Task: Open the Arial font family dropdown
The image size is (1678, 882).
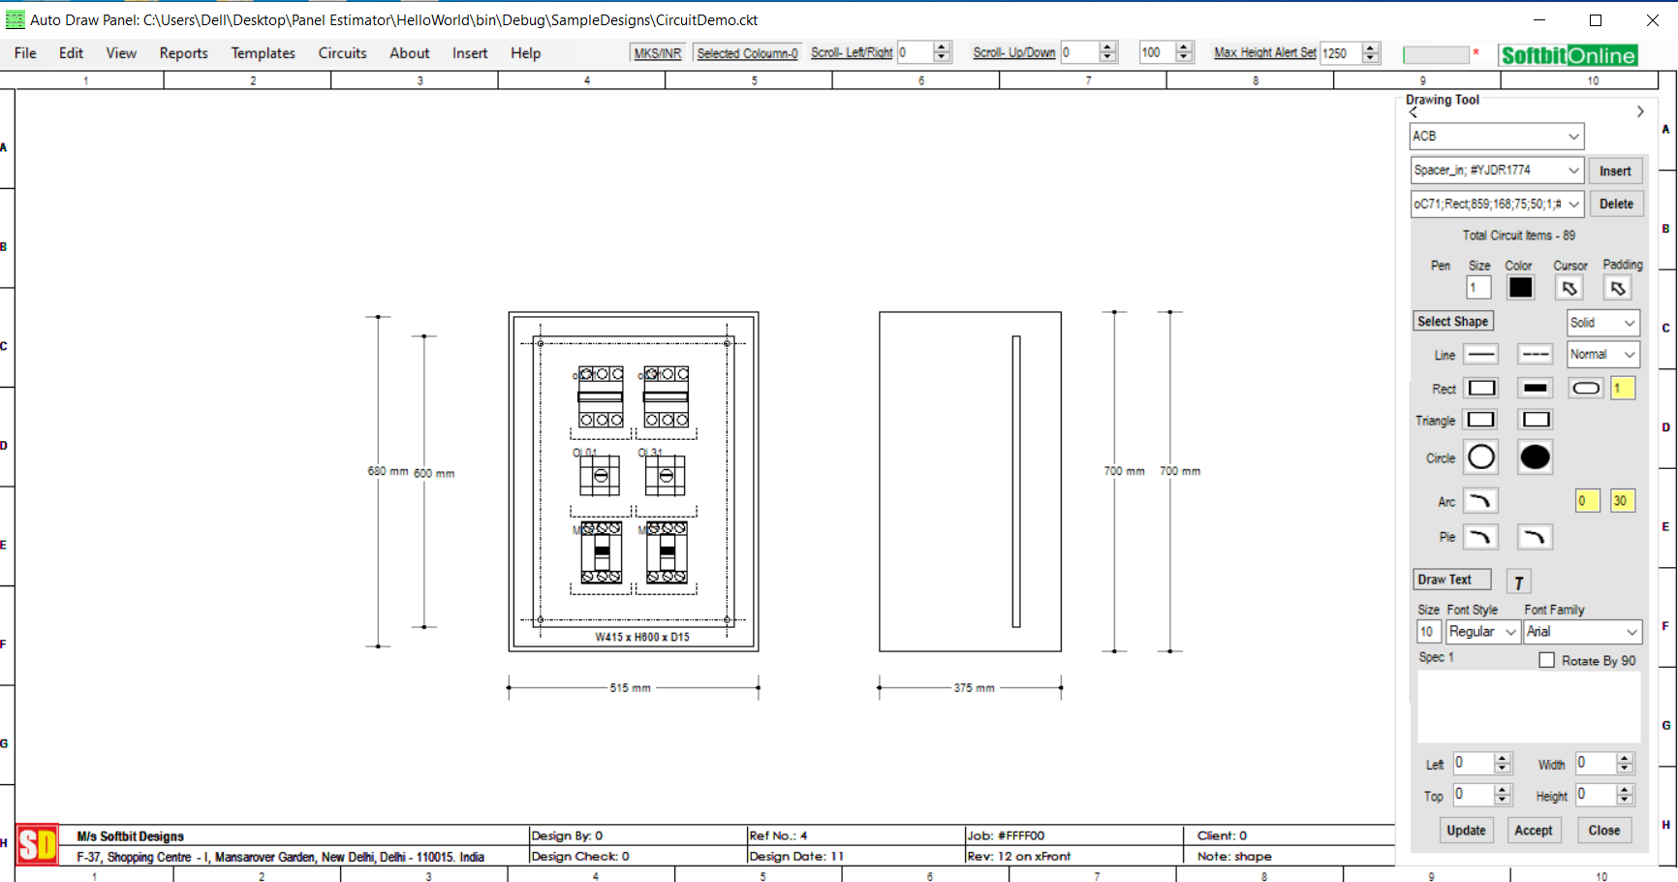Action: (x=1582, y=632)
